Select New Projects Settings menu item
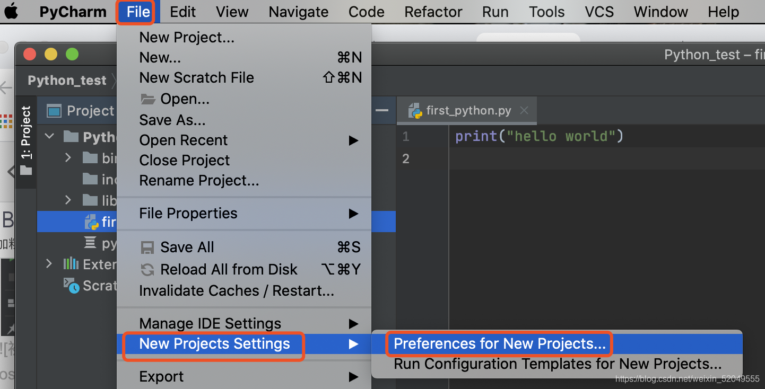The width and height of the screenshot is (765, 389). [244, 344]
